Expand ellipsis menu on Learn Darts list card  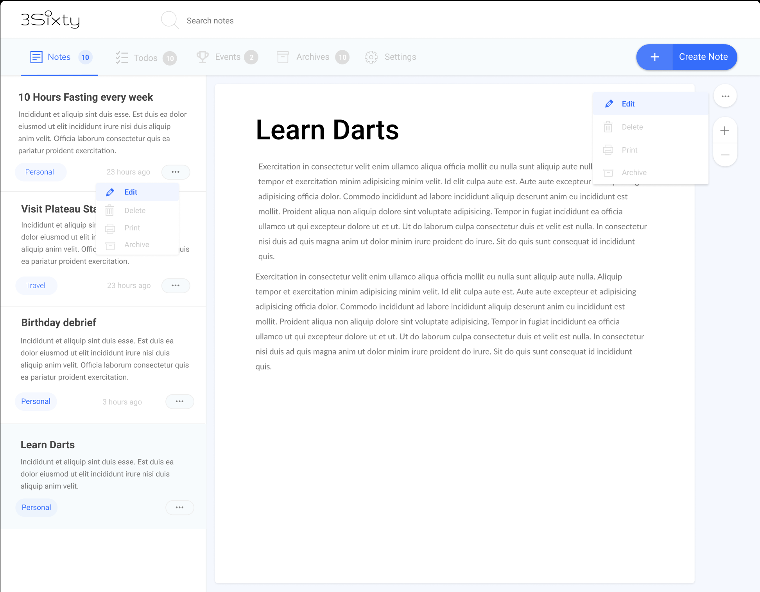click(179, 507)
